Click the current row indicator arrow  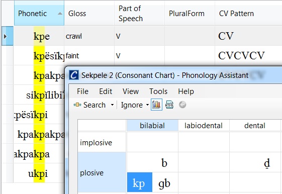(x=5, y=36)
